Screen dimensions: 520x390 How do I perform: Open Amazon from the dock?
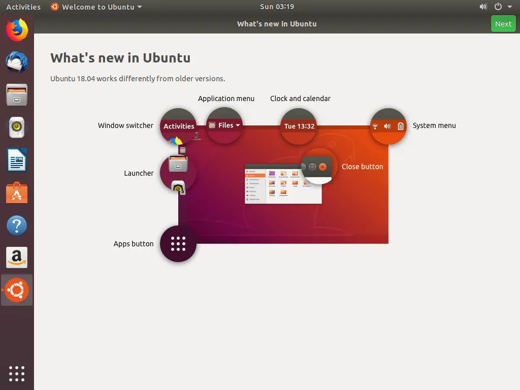point(17,257)
